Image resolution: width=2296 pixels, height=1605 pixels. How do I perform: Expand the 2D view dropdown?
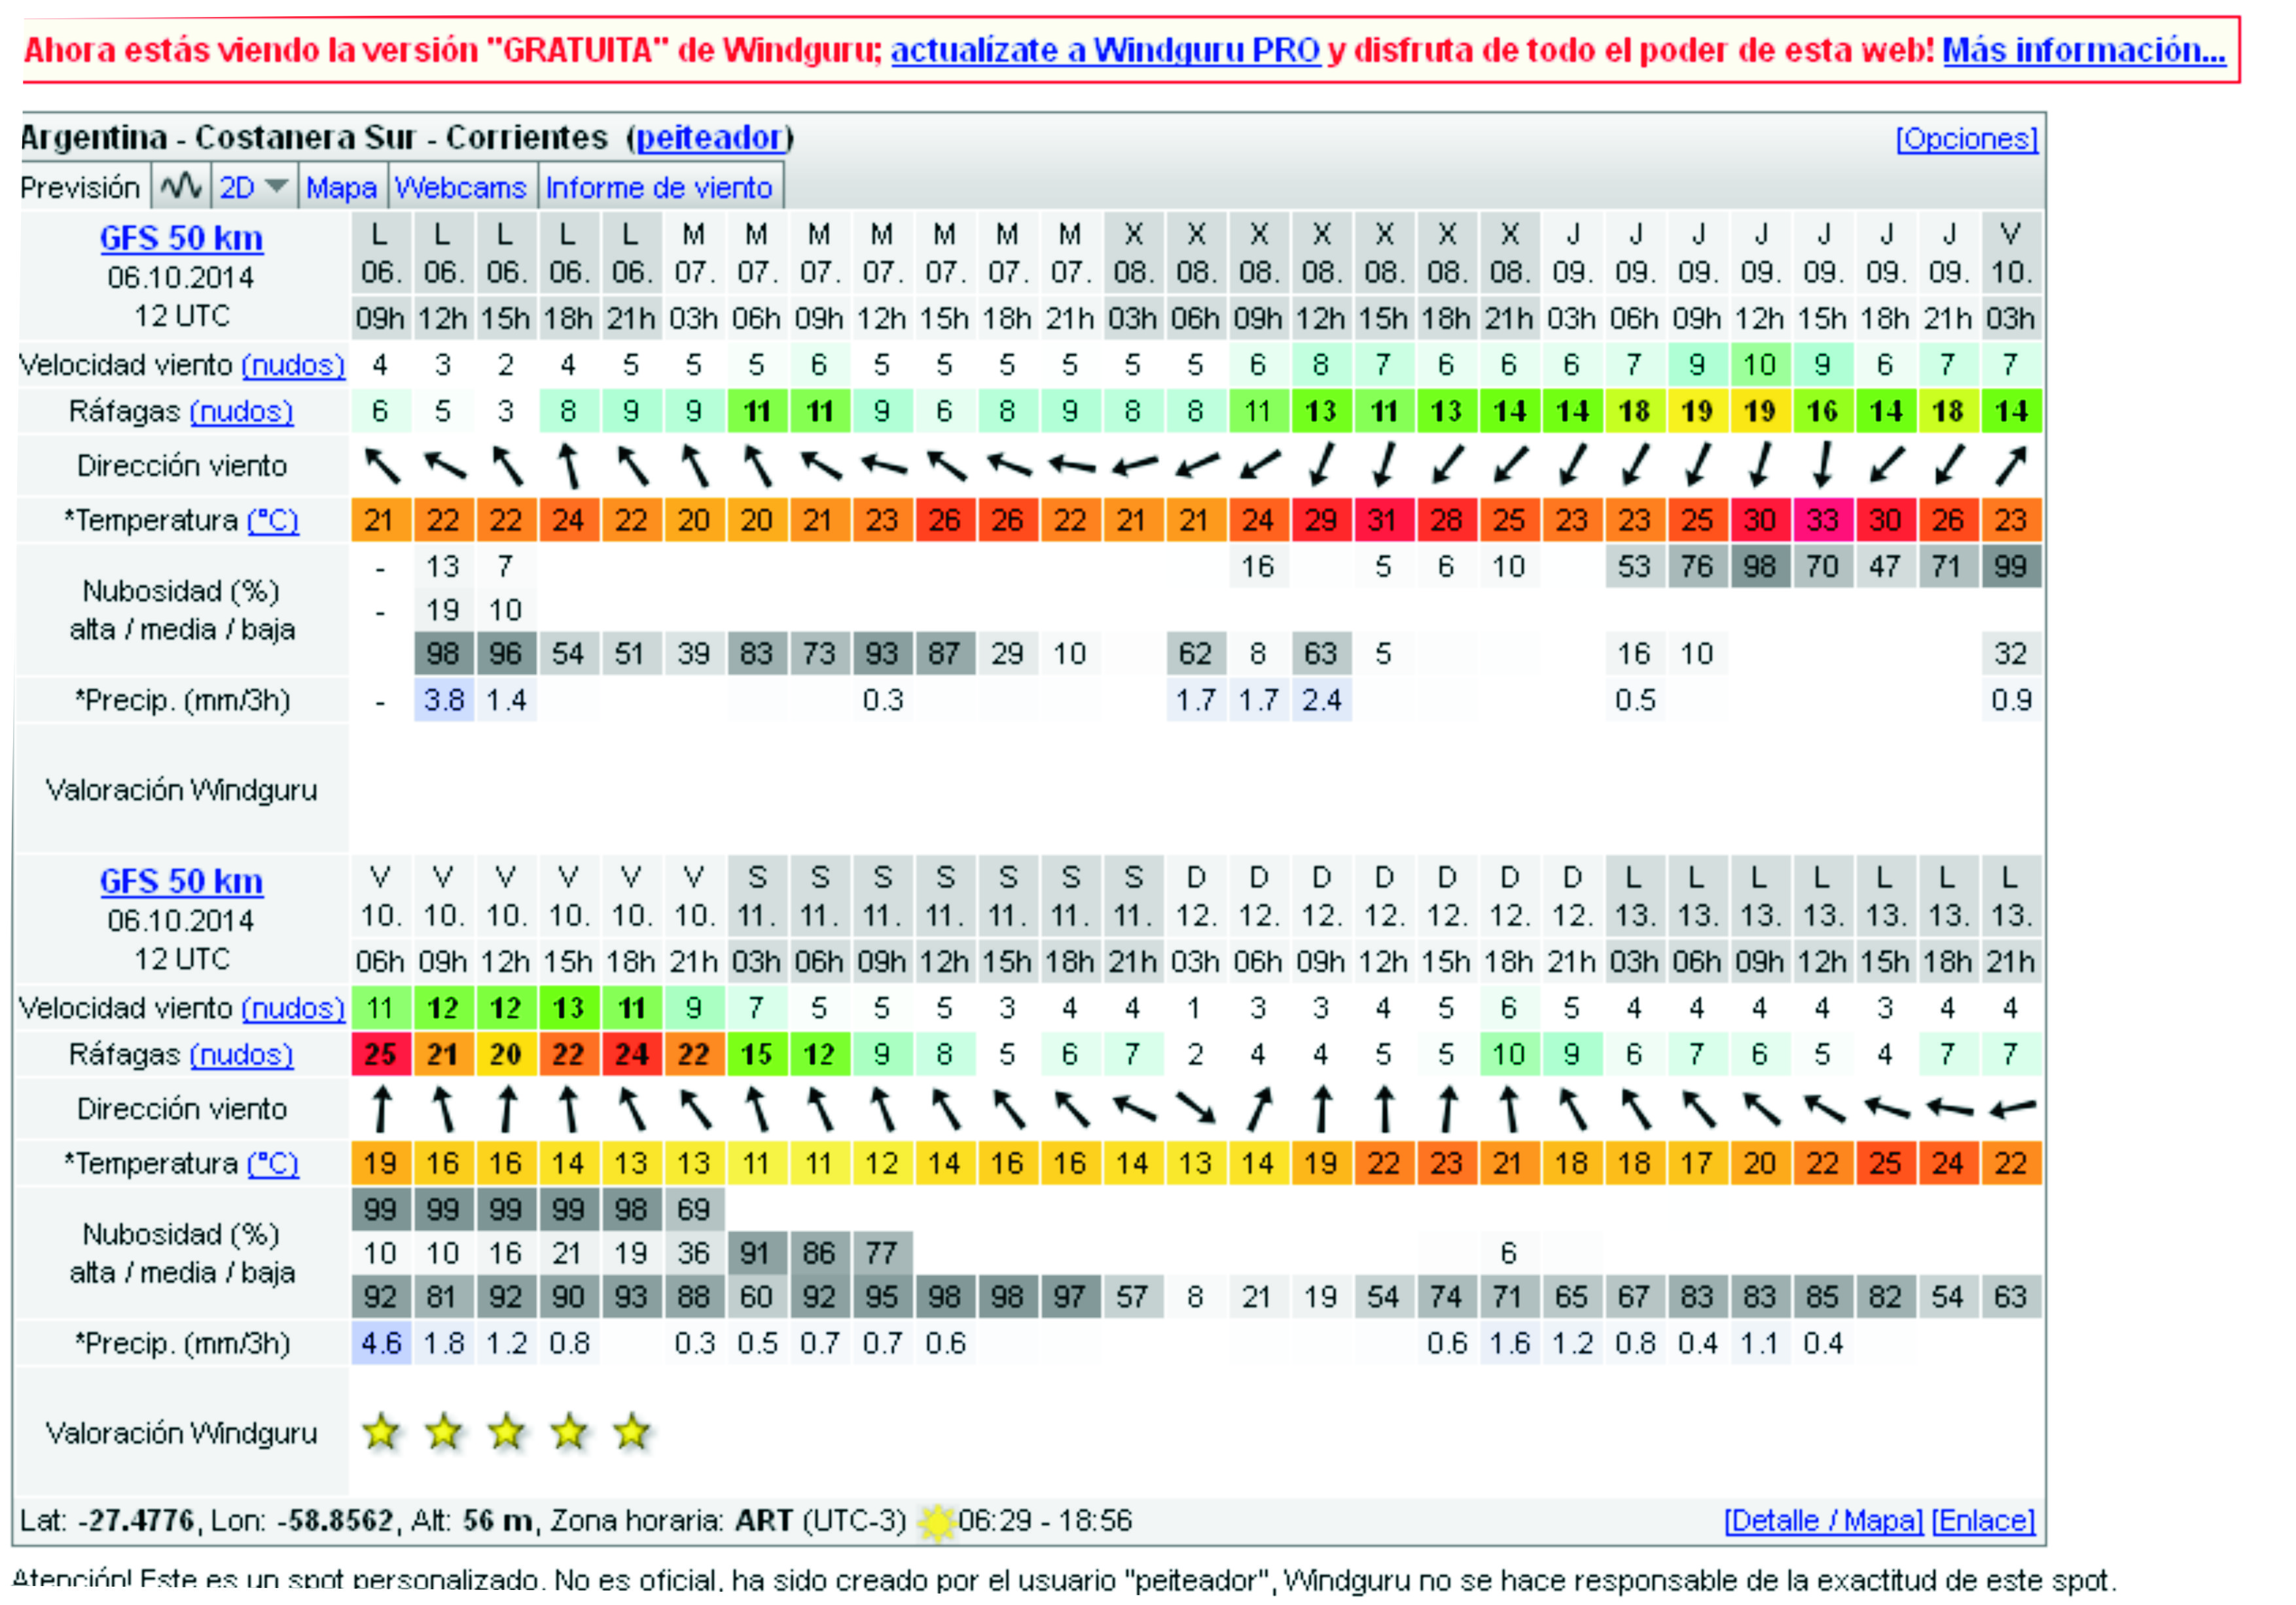254,187
